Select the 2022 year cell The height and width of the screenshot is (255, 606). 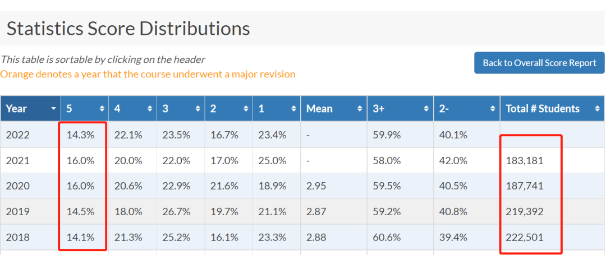click(30, 135)
